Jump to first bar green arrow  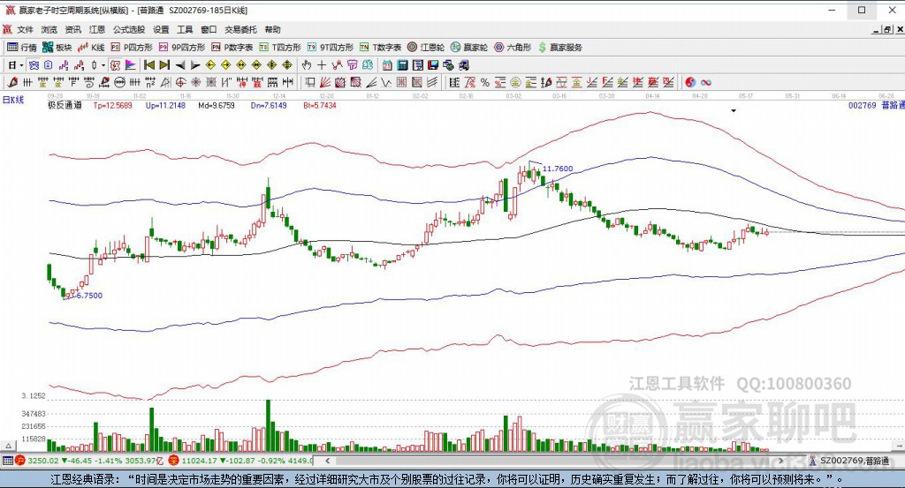tap(148, 65)
